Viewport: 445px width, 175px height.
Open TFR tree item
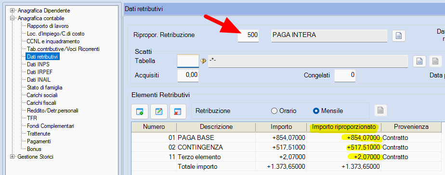tap(32, 118)
